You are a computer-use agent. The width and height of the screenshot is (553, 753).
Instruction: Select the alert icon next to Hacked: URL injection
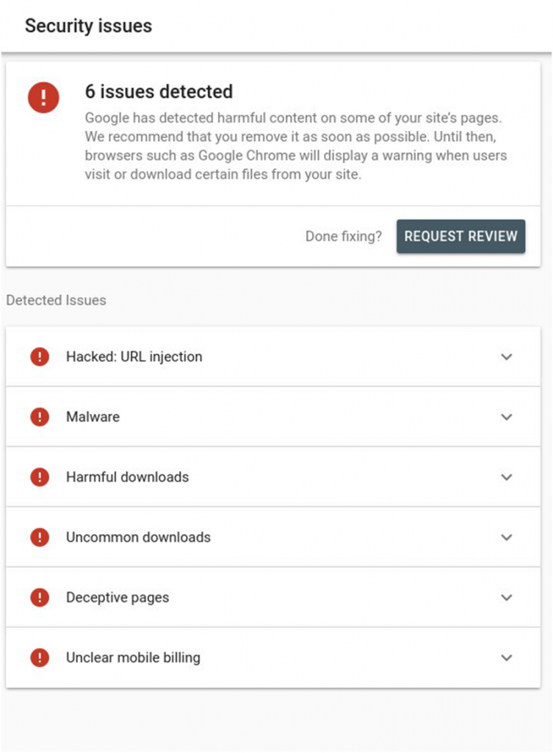point(38,357)
